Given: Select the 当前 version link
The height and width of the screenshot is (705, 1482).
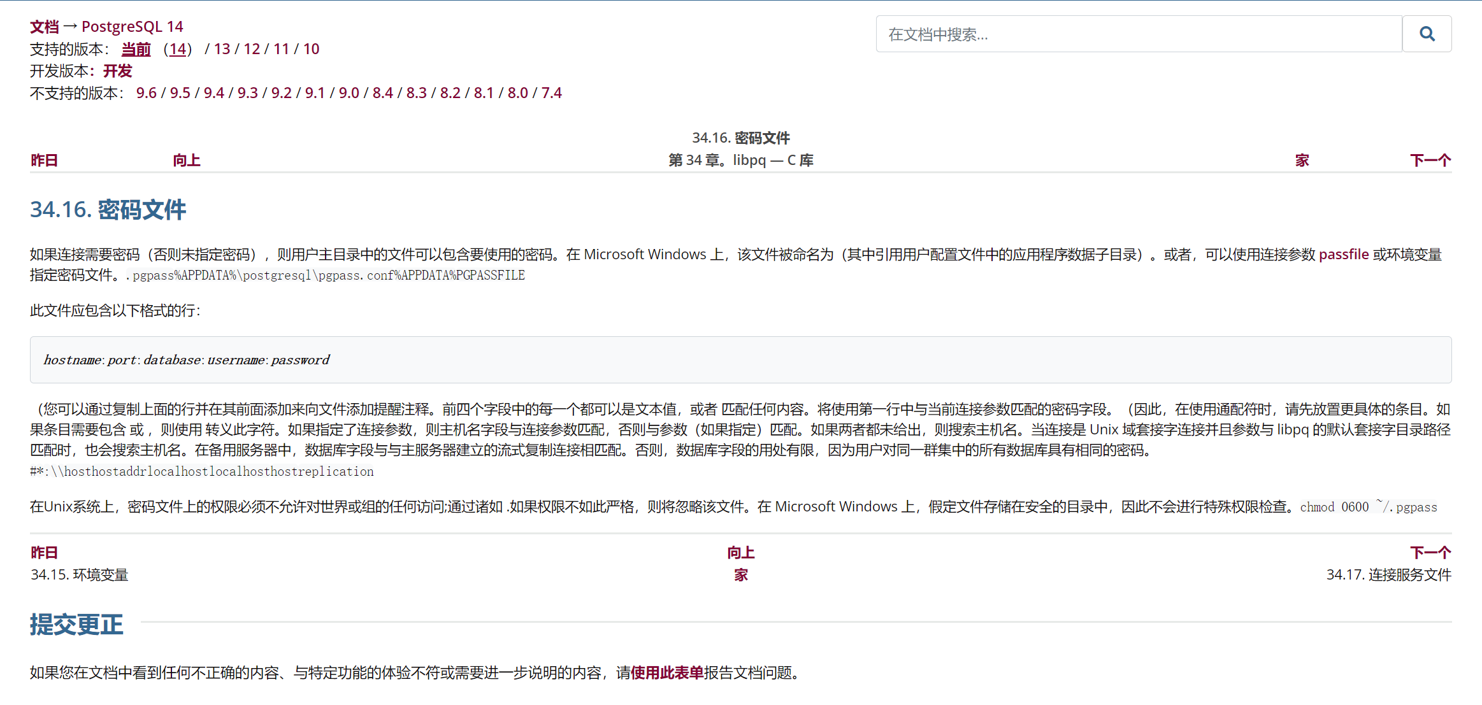Looking at the screenshot, I should (136, 49).
